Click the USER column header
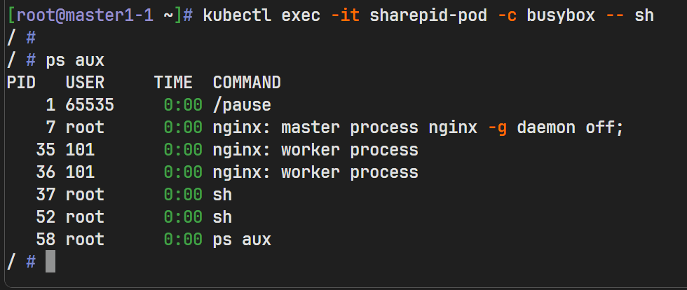The height and width of the screenshot is (290, 687). (x=85, y=83)
